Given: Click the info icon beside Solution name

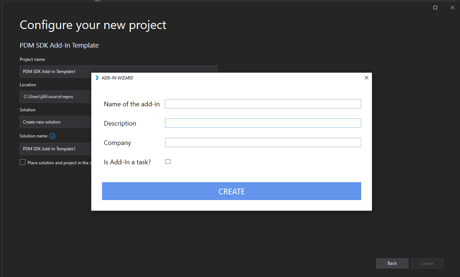Looking at the screenshot, I should point(52,136).
